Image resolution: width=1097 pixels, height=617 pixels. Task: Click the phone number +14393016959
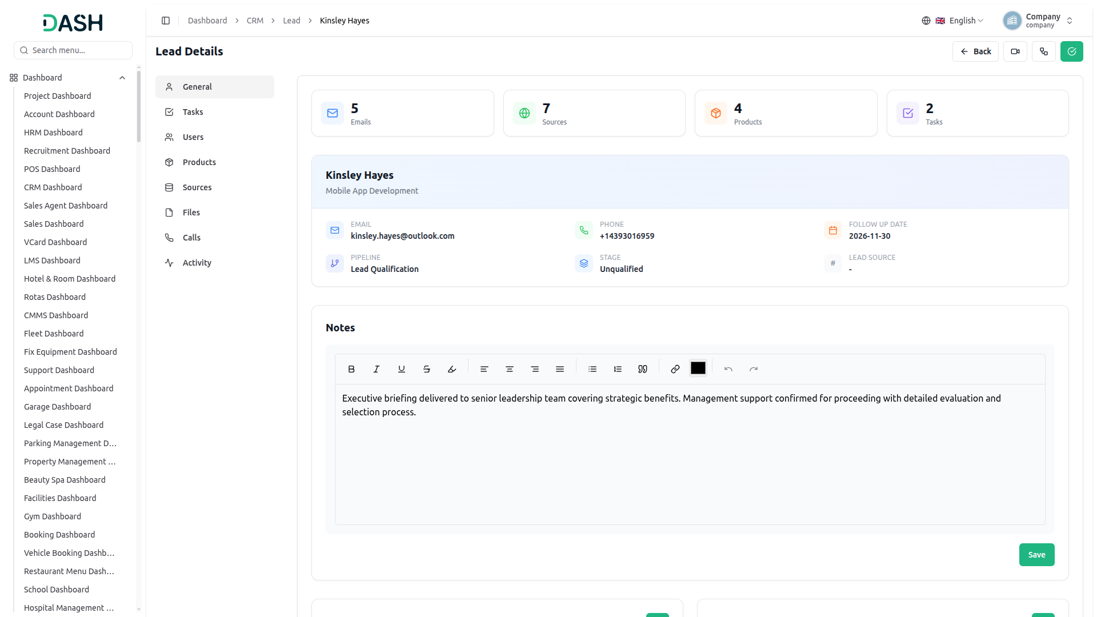click(x=627, y=236)
